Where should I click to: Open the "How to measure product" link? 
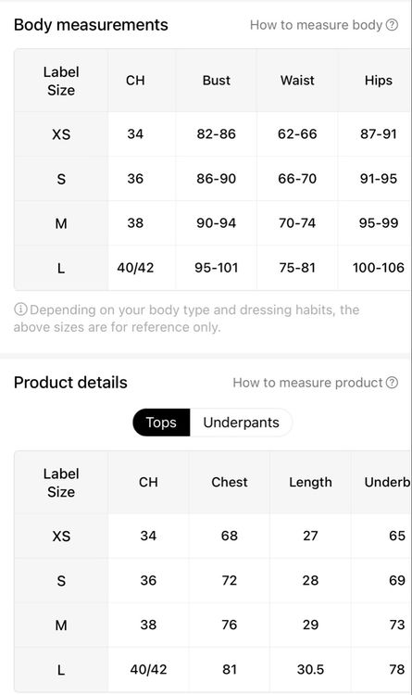[x=307, y=383]
